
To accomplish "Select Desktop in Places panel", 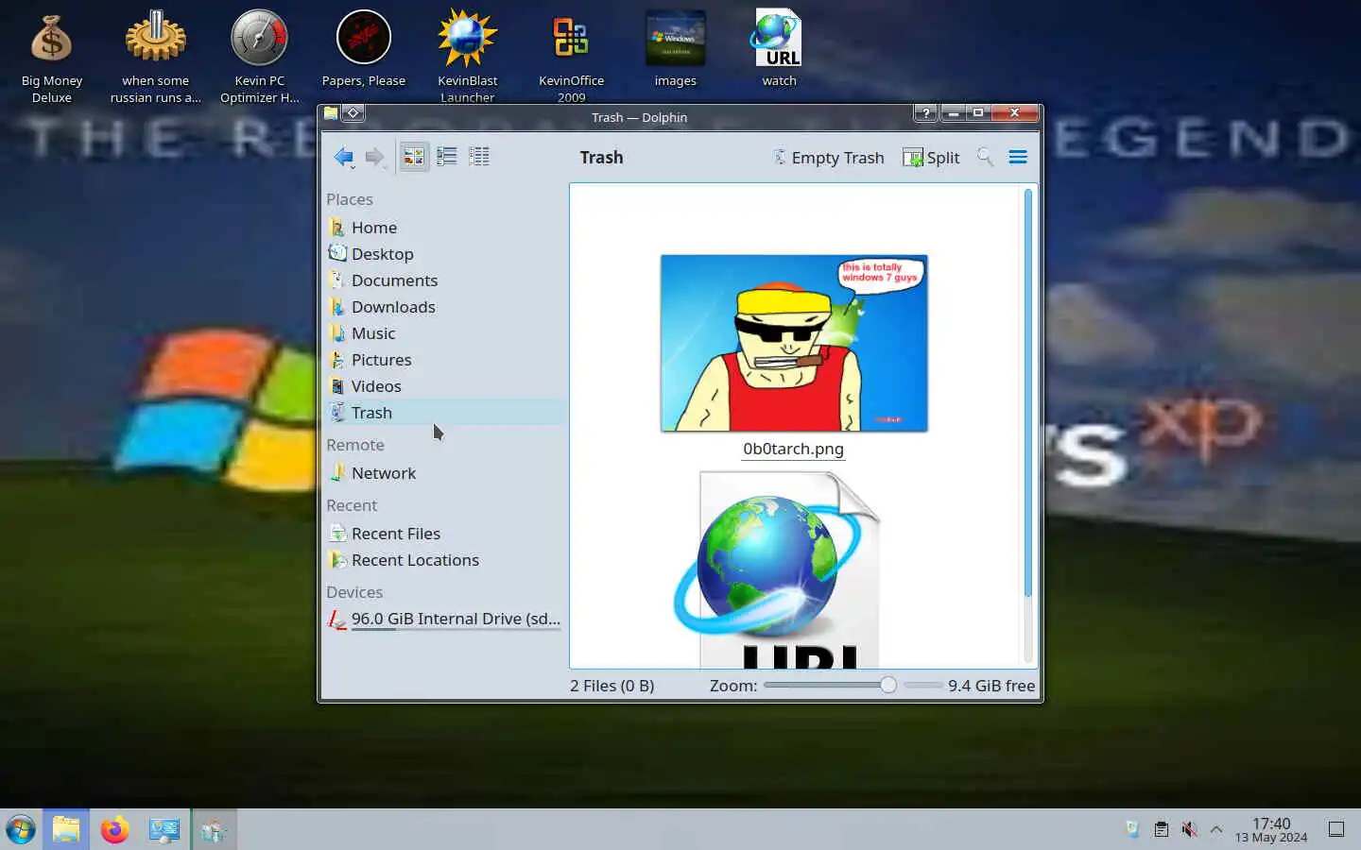I will coord(444,254).
